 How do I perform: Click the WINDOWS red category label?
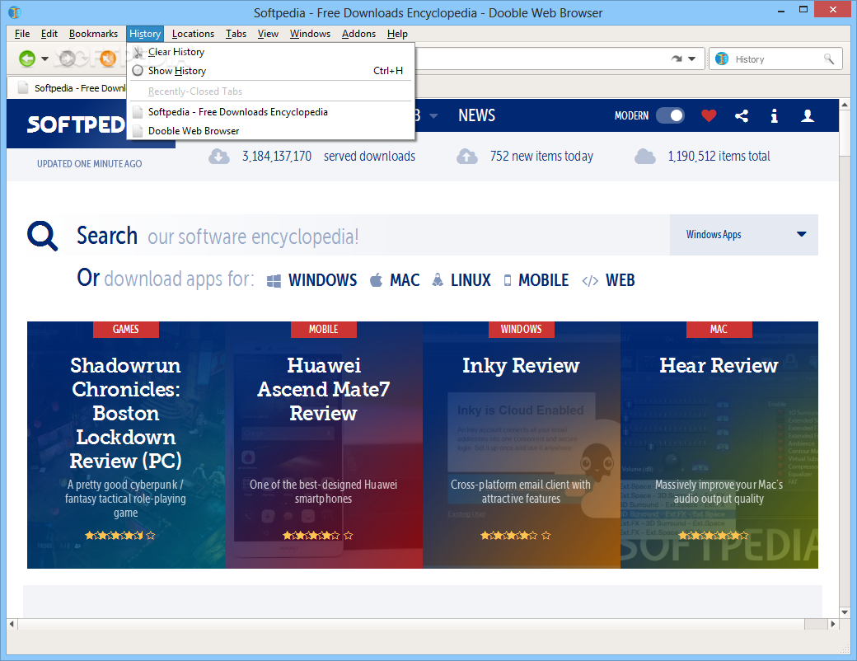coord(522,329)
